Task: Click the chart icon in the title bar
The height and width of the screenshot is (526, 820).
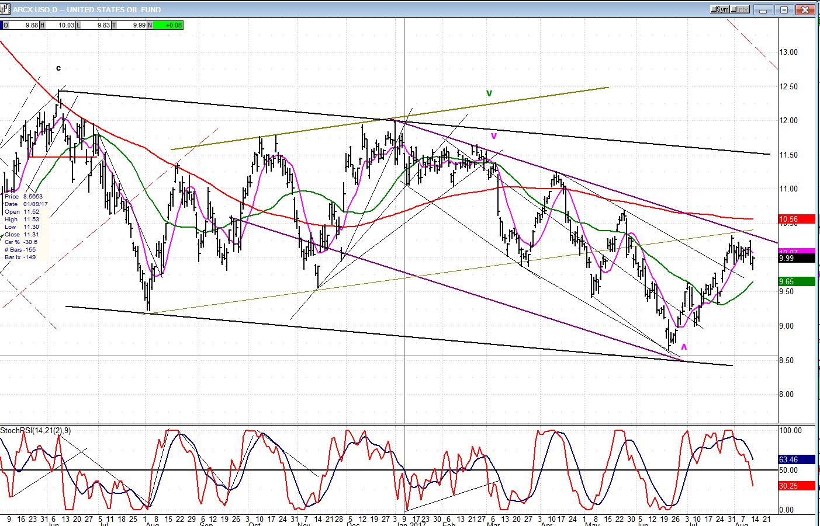Action: pos(5,9)
